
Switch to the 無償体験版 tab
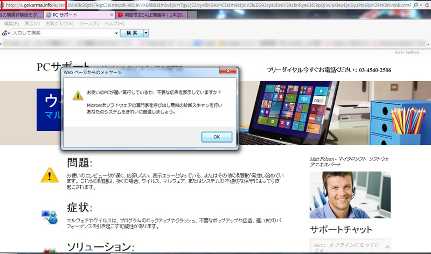[21, 15]
